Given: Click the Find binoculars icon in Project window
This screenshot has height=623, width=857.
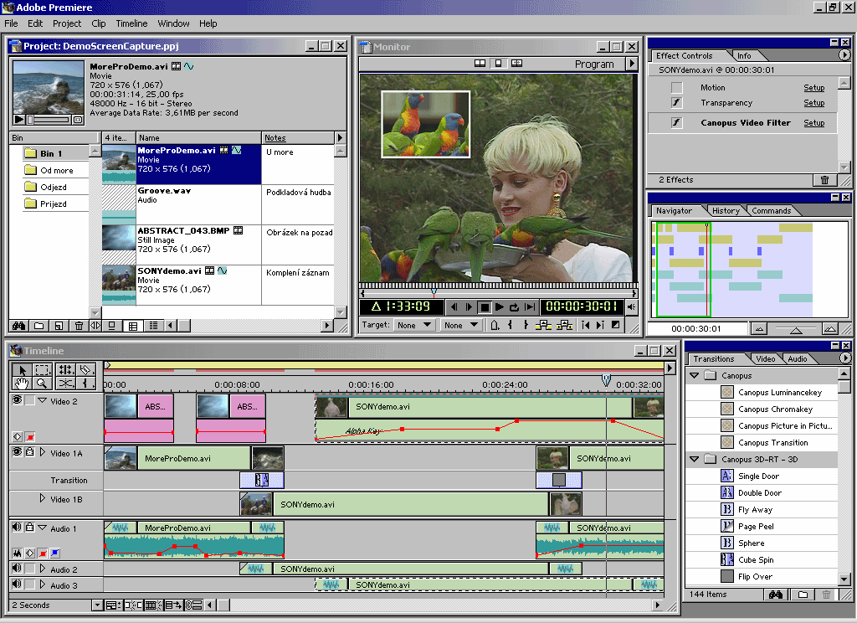Looking at the screenshot, I should pos(19,326).
